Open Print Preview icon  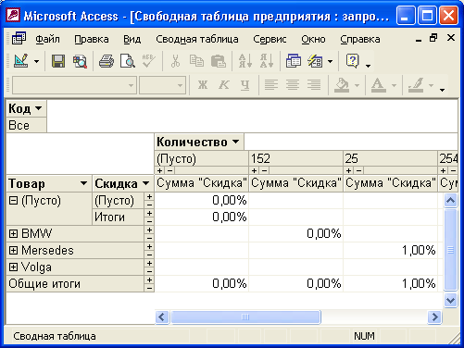[x=128, y=61]
